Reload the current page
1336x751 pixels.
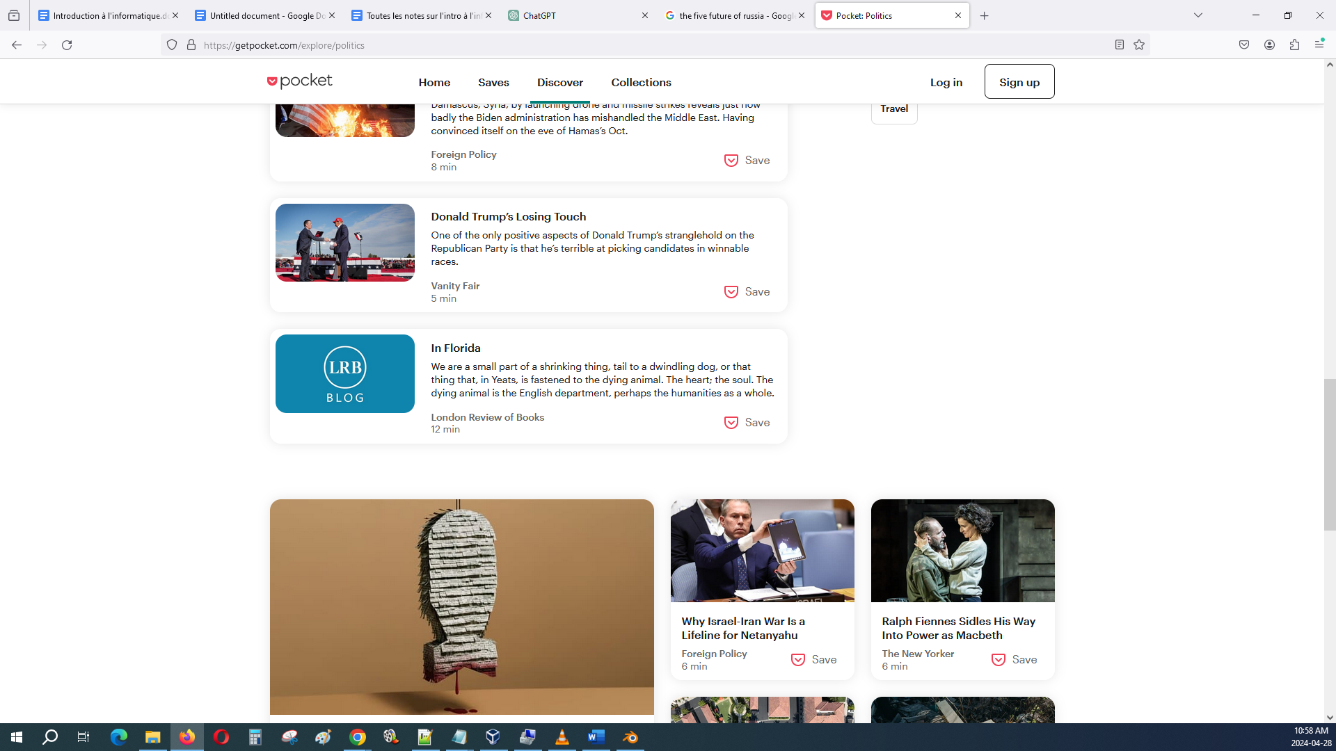point(67,45)
